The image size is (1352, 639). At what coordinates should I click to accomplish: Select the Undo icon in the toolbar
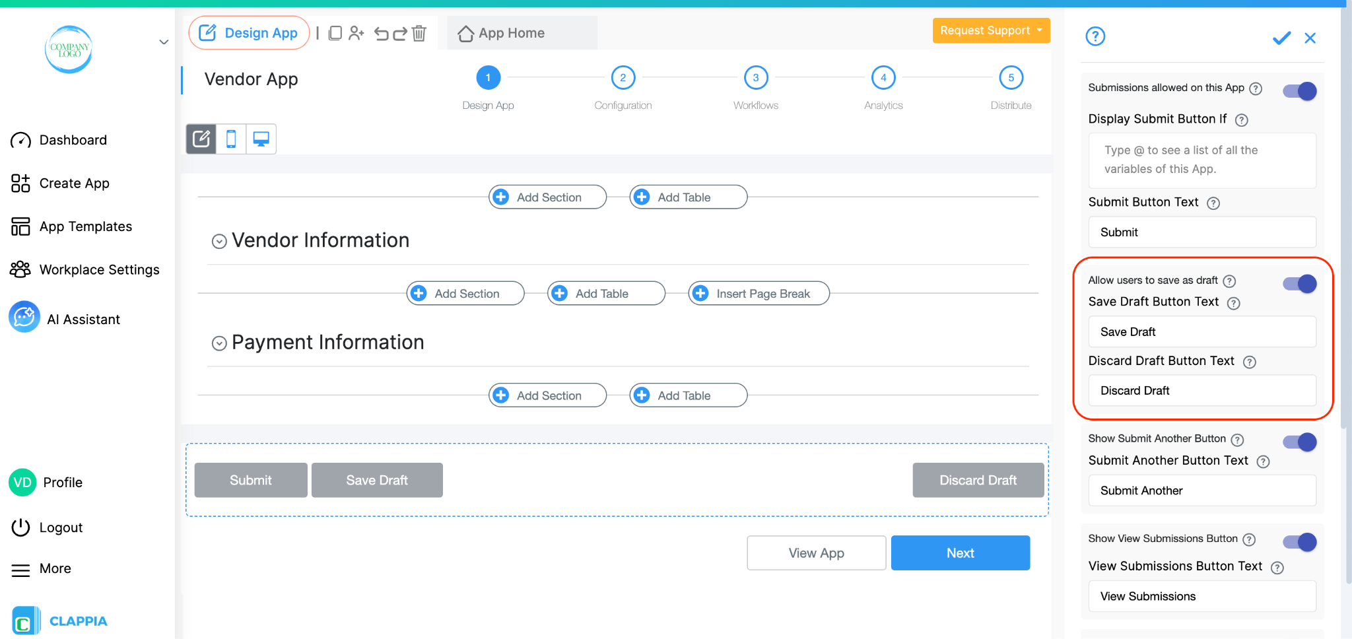pyautogui.click(x=382, y=33)
